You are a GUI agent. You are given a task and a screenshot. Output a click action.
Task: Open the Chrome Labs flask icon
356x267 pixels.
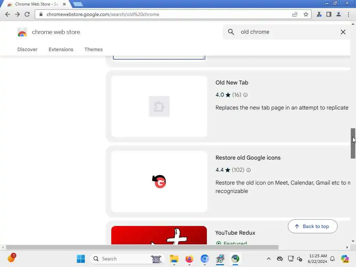tap(319, 14)
